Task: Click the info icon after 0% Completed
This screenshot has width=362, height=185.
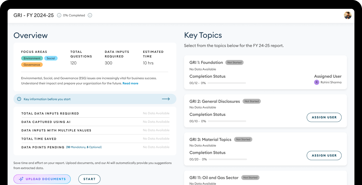Action: pos(90,15)
